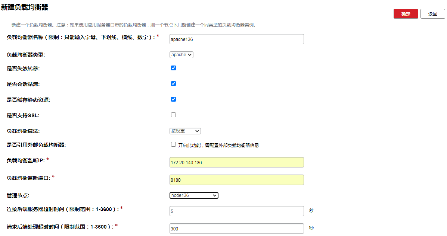Image resolution: width=447 pixels, height=236 pixels.
Task: Uncheck the 是否失效转移 checkbox
Action: [173, 68]
